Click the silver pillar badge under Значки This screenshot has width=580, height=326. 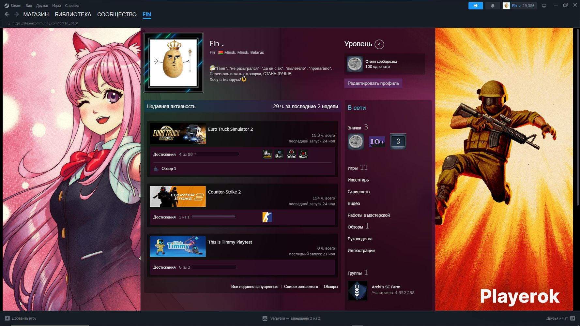click(356, 141)
